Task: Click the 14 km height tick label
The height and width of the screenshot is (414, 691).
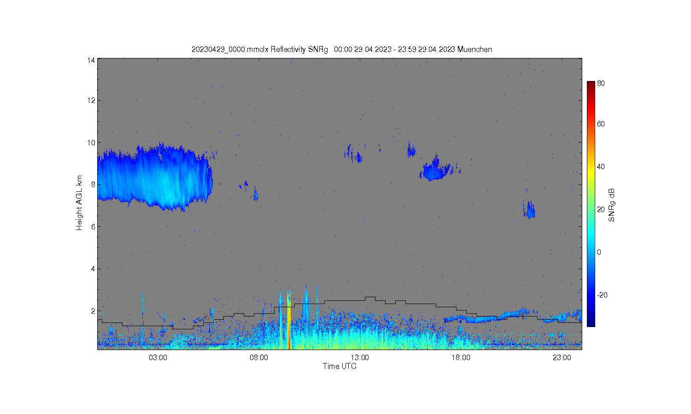Action: coord(91,60)
